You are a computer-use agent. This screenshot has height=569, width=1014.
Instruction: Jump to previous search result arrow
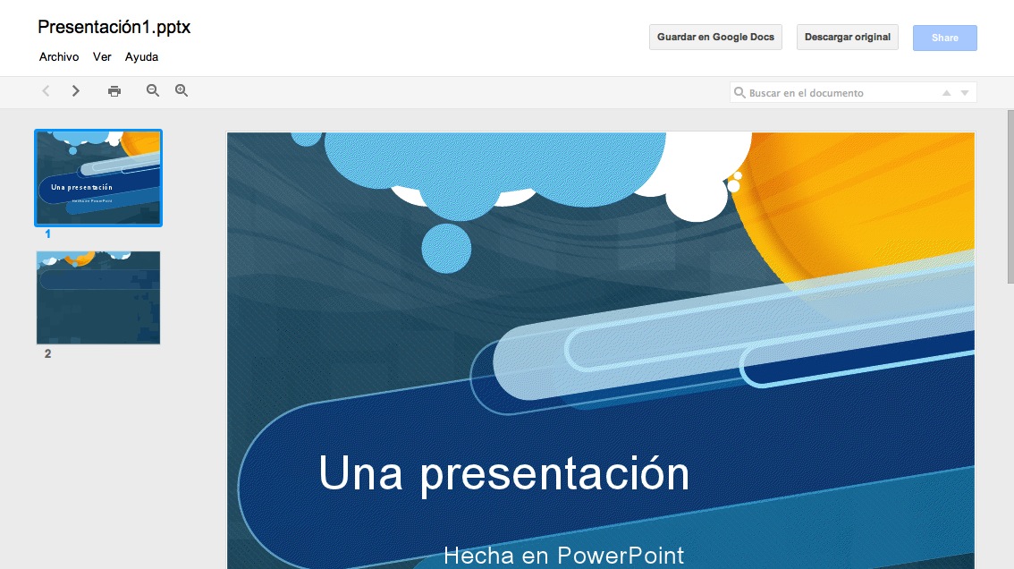946,92
